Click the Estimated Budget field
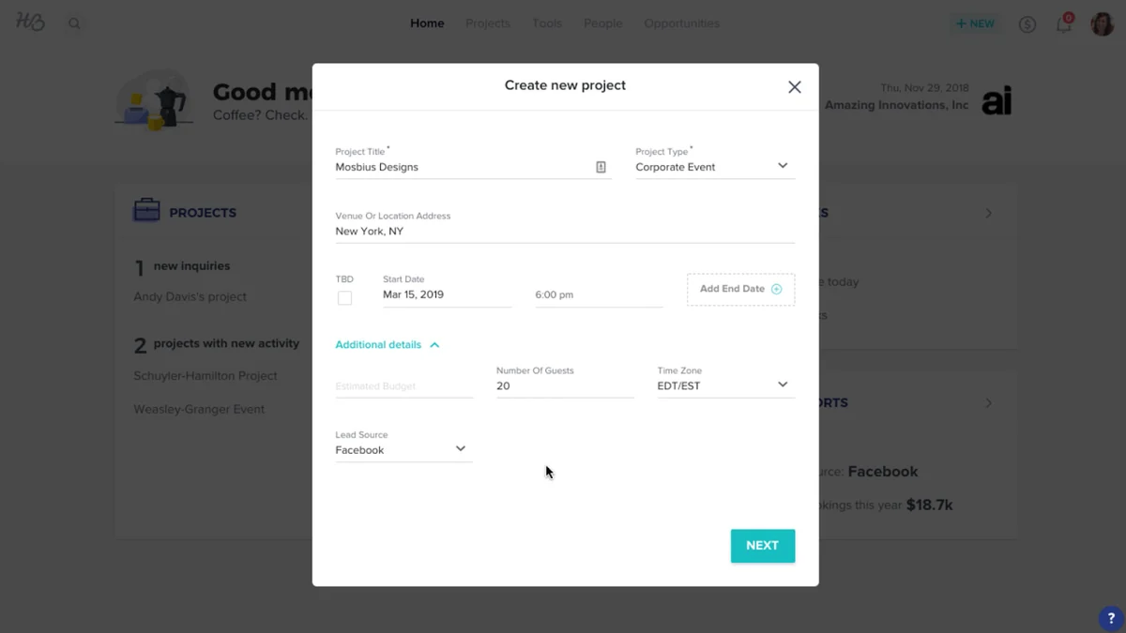Viewport: 1126px width, 633px height. coord(403,386)
